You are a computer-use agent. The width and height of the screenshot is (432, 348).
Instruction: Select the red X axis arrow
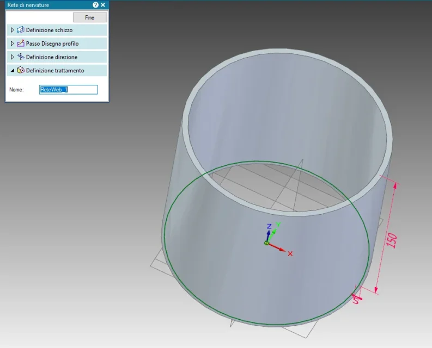[280, 249]
